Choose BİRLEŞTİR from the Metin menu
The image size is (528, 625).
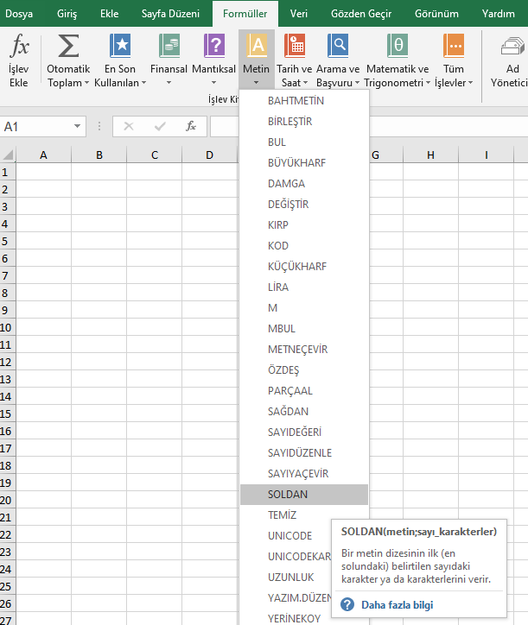[289, 122]
